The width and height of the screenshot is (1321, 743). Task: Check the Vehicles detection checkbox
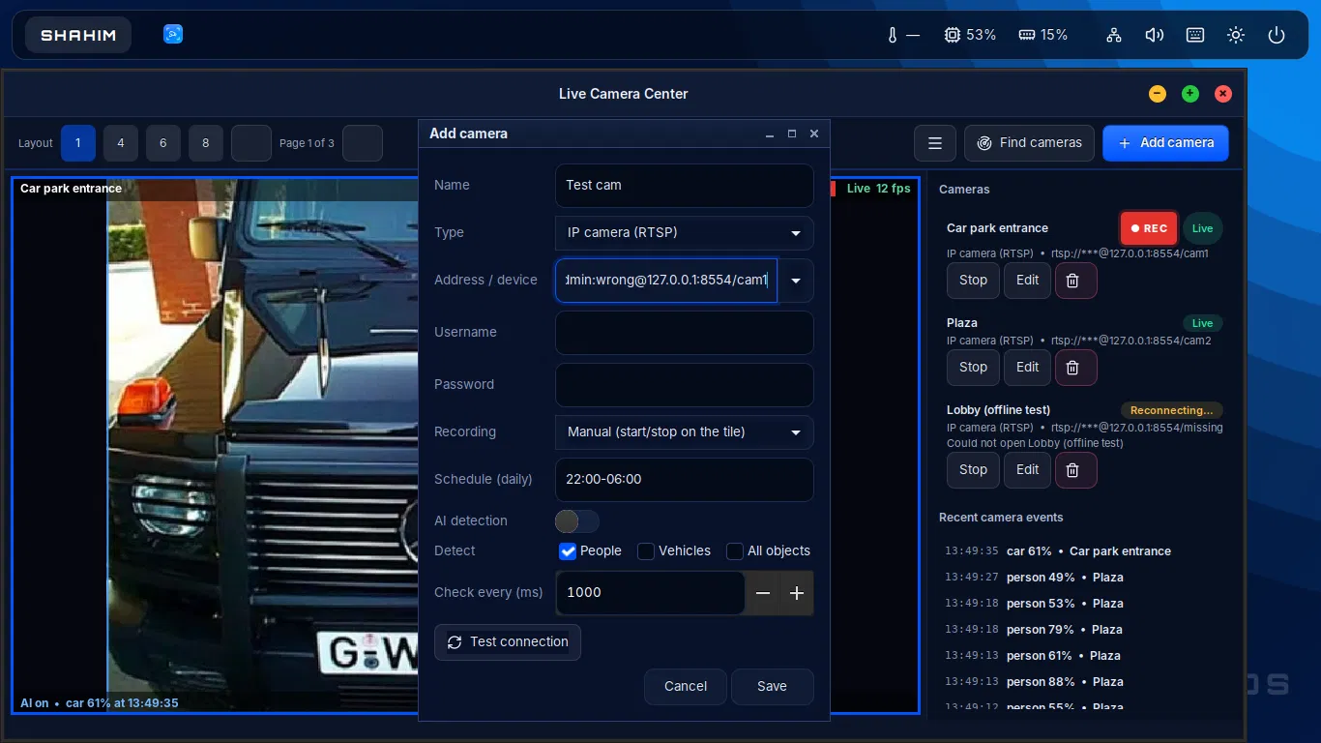[x=646, y=551]
